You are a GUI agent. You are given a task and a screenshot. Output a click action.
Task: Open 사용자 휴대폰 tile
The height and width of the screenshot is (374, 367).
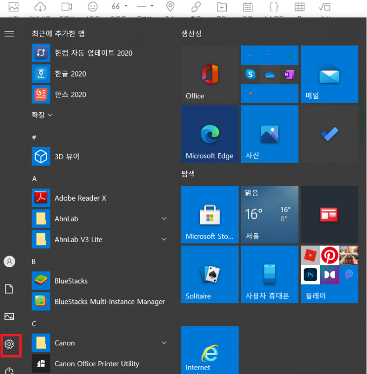(270, 274)
